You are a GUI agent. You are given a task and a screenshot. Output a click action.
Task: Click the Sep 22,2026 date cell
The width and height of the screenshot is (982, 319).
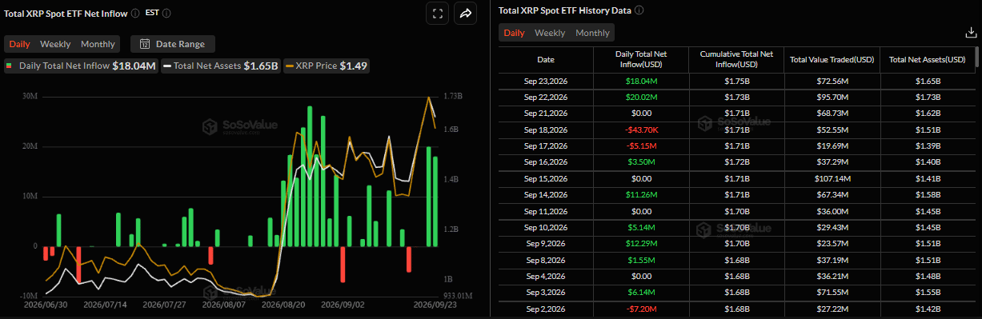click(546, 97)
